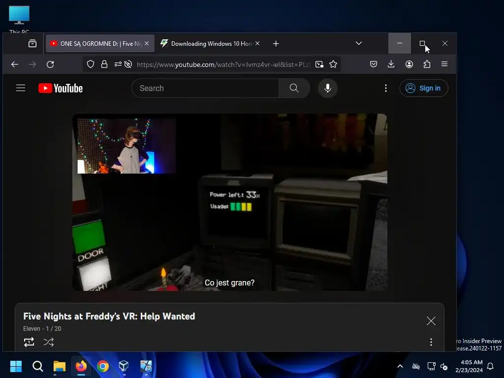Screen dimensions: 504x378
Task: Close the playlist panel with X
Action: pyautogui.click(x=431, y=321)
